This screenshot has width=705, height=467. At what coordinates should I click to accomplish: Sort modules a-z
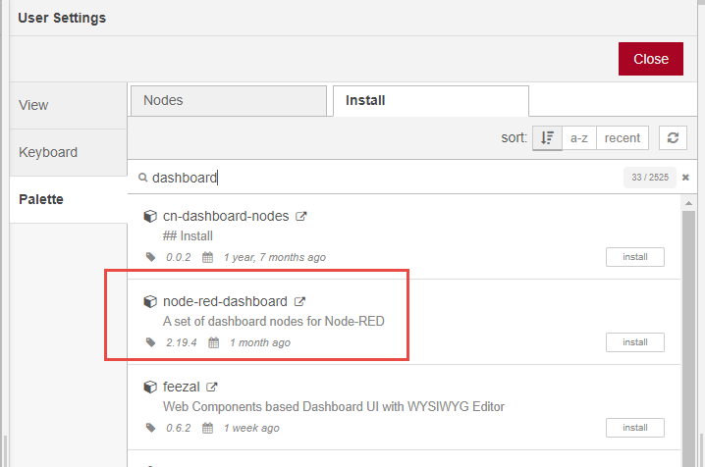[x=579, y=138]
